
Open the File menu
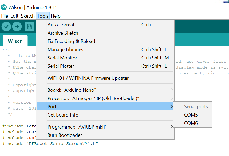(5, 16)
